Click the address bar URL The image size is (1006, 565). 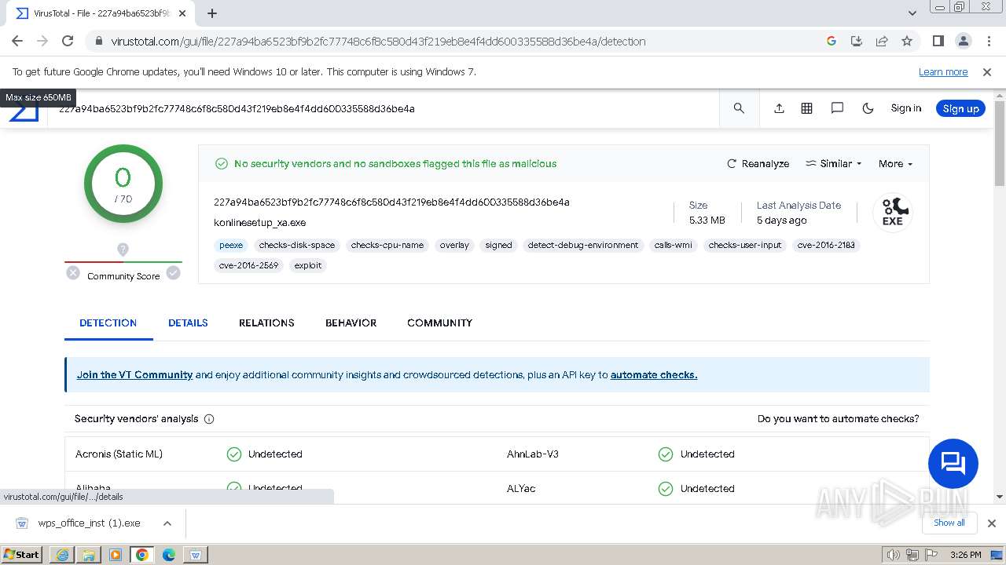[x=378, y=42]
